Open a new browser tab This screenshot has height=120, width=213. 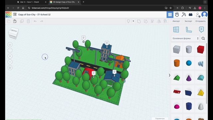click(x=84, y=2)
